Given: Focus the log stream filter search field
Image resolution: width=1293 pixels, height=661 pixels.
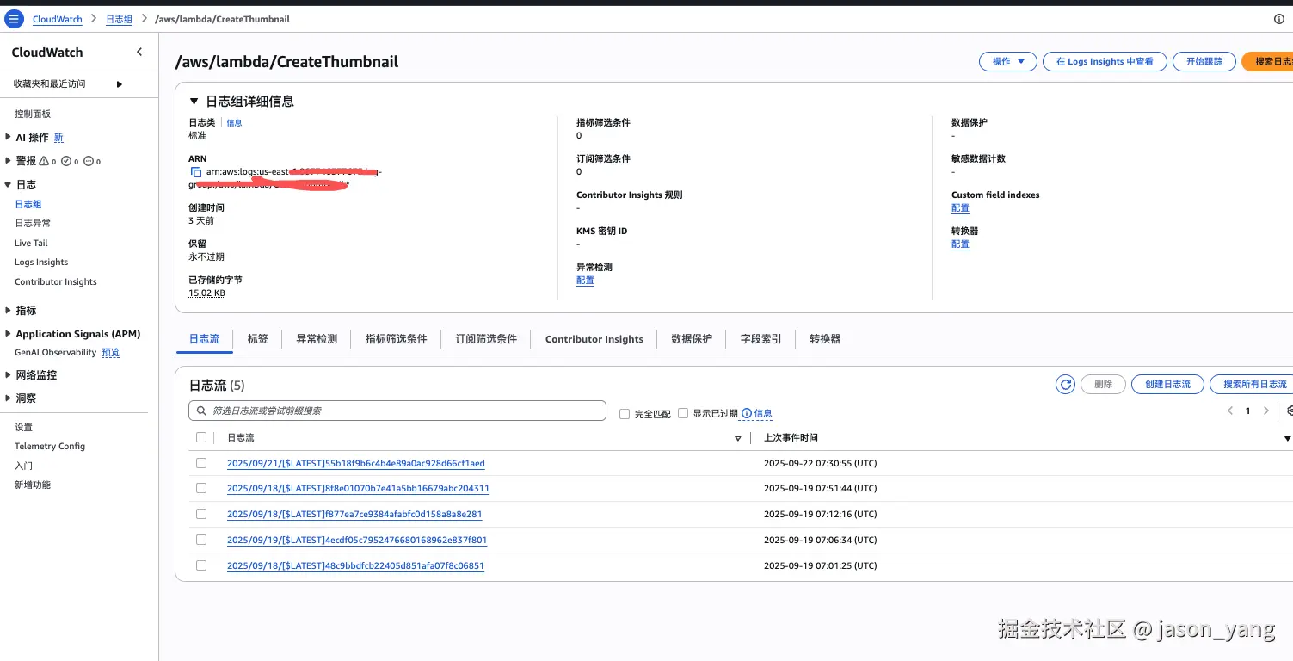Looking at the screenshot, I should point(397,411).
